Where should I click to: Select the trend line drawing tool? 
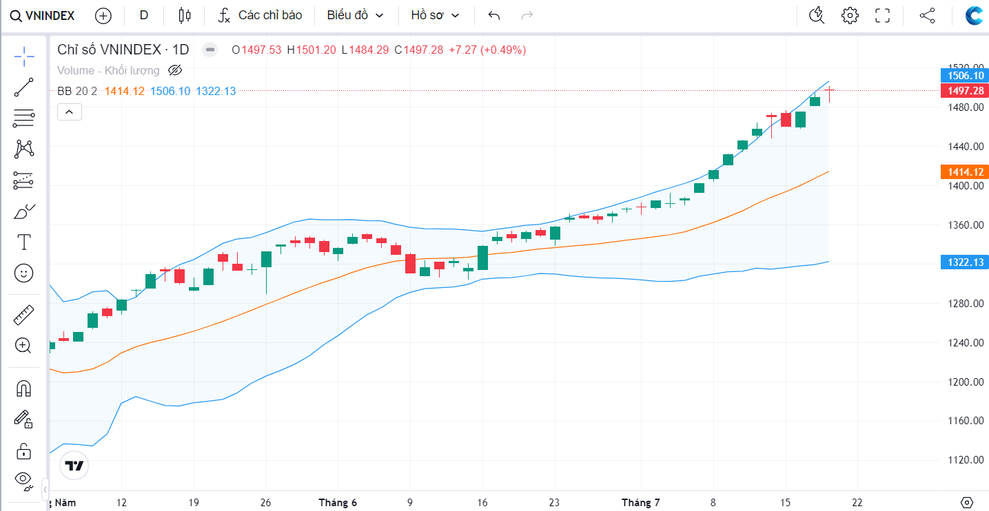(x=24, y=87)
